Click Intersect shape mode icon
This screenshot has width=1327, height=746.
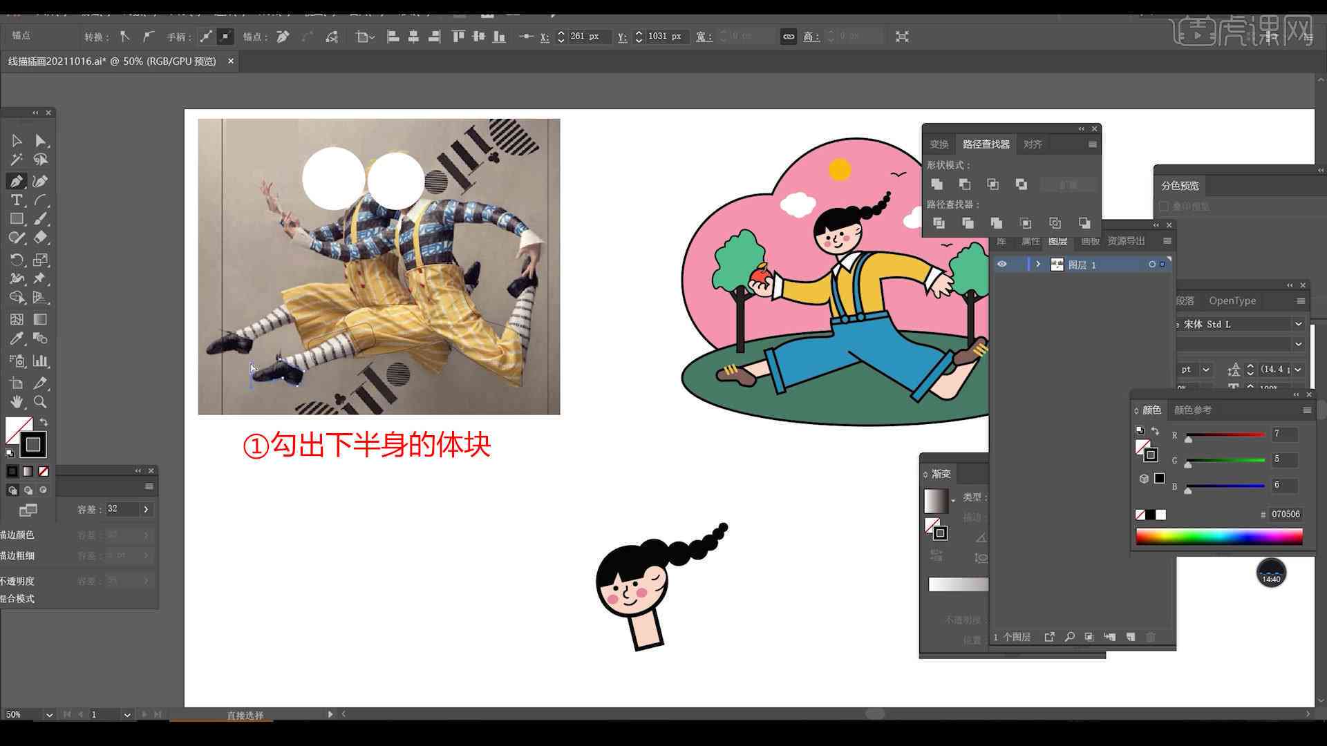click(993, 184)
